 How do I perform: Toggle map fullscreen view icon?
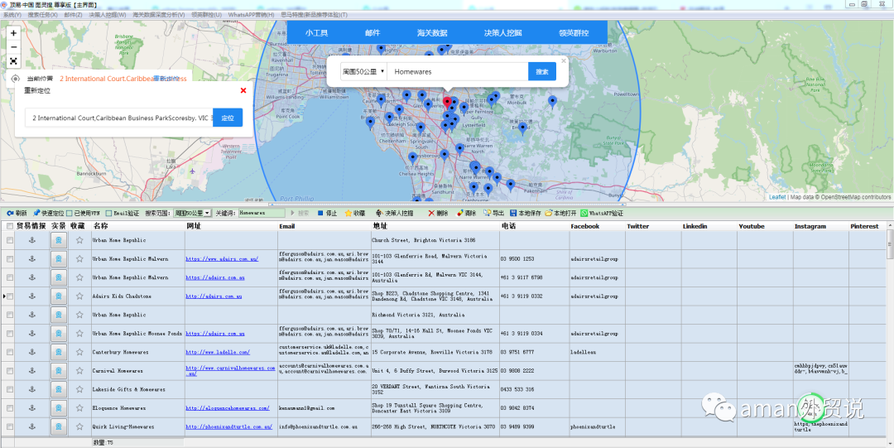[14, 60]
